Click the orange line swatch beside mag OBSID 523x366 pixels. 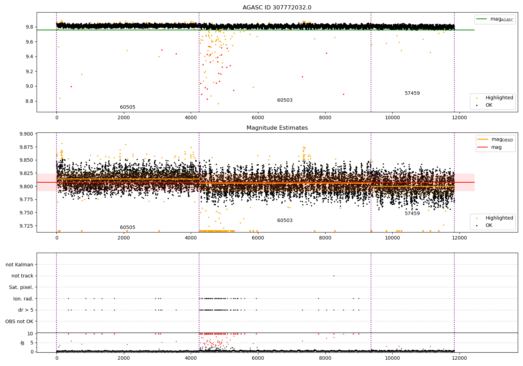[x=483, y=139]
